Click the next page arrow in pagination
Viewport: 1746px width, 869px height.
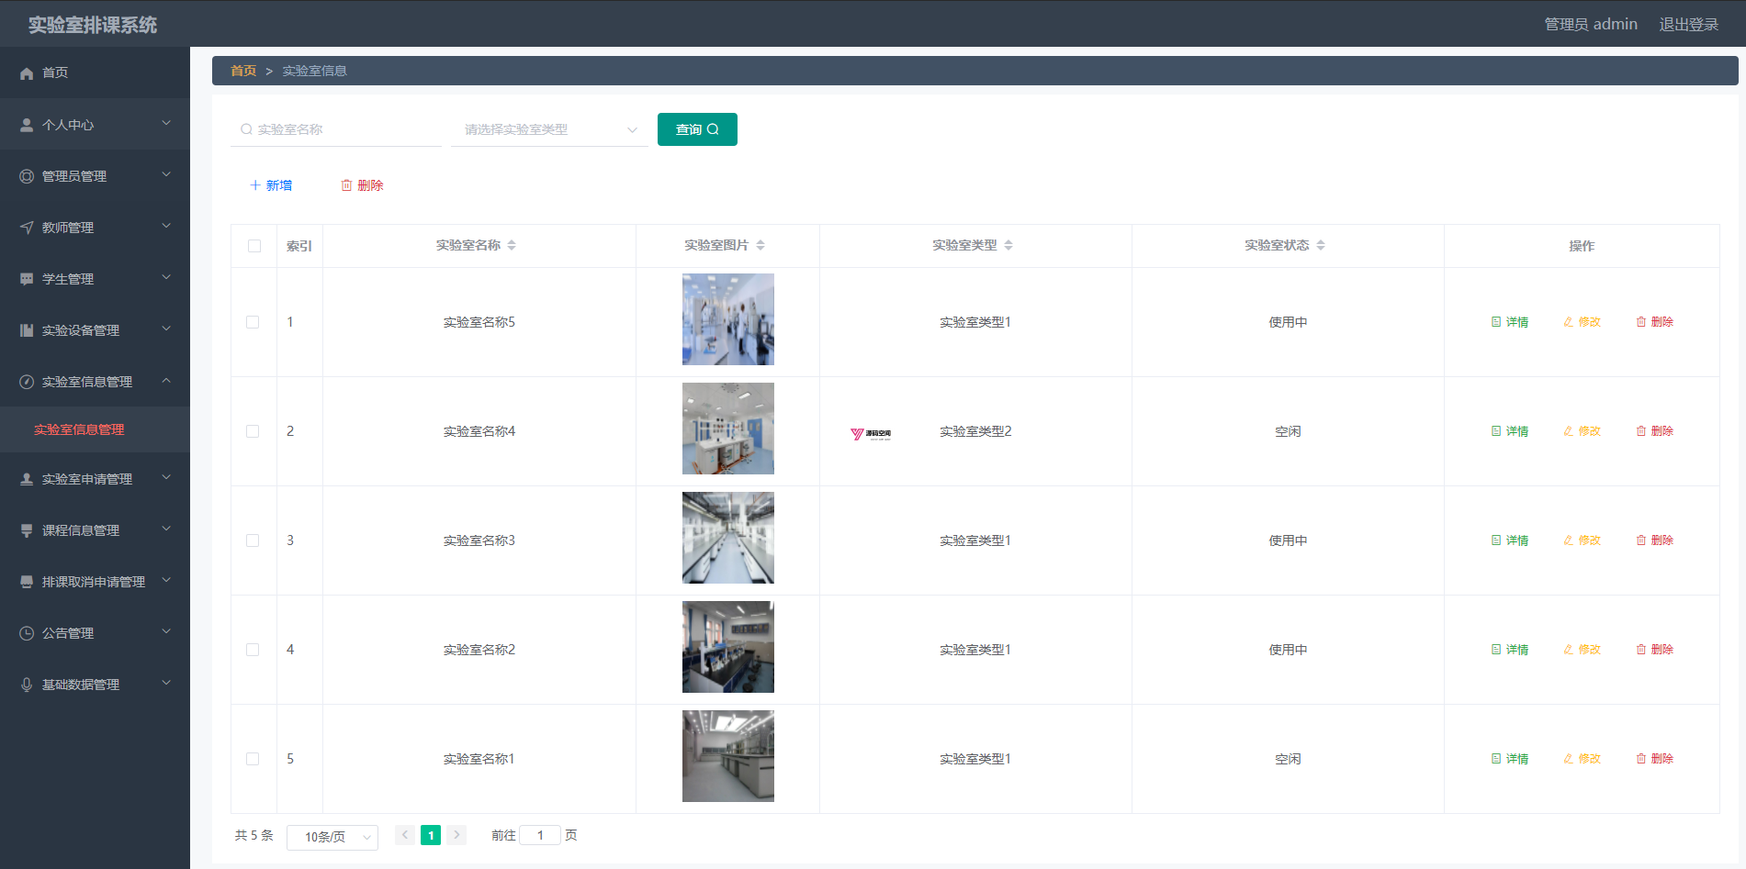pos(456,835)
